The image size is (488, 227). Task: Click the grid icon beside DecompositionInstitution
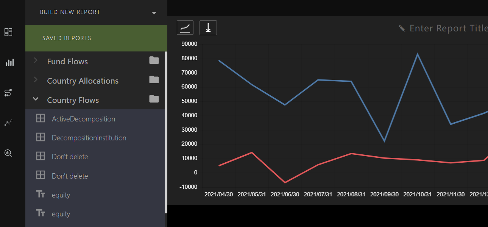coord(41,137)
